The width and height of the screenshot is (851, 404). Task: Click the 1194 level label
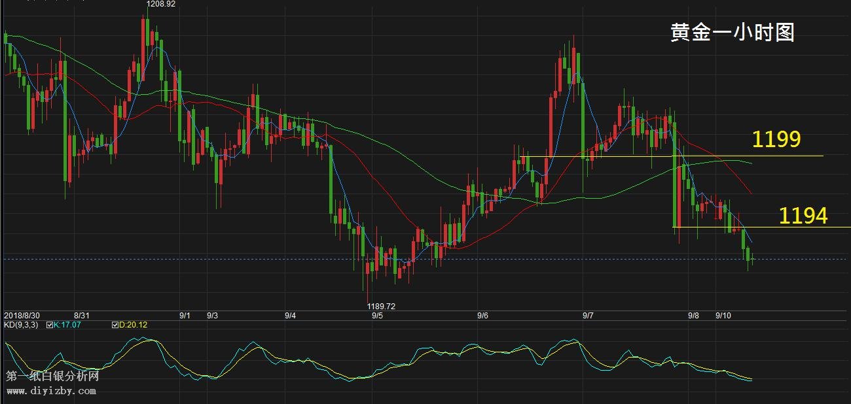pyautogui.click(x=803, y=215)
